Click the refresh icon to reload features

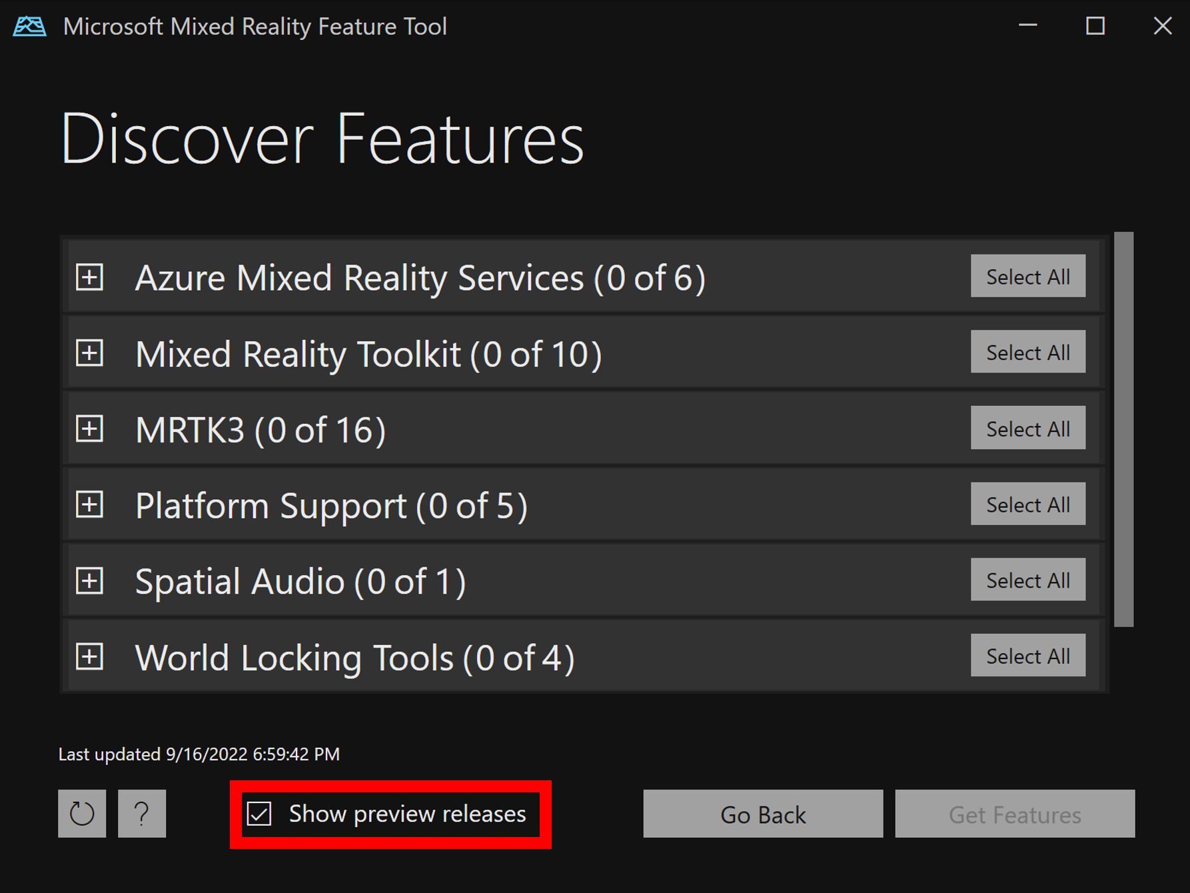tap(81, 814)
